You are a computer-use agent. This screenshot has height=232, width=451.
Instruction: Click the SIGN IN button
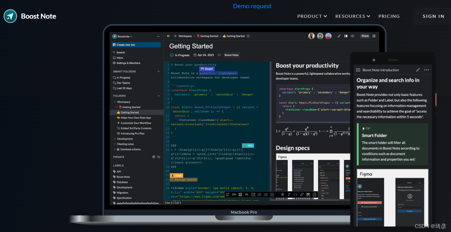pyautogui.click(x=433, y=16)
